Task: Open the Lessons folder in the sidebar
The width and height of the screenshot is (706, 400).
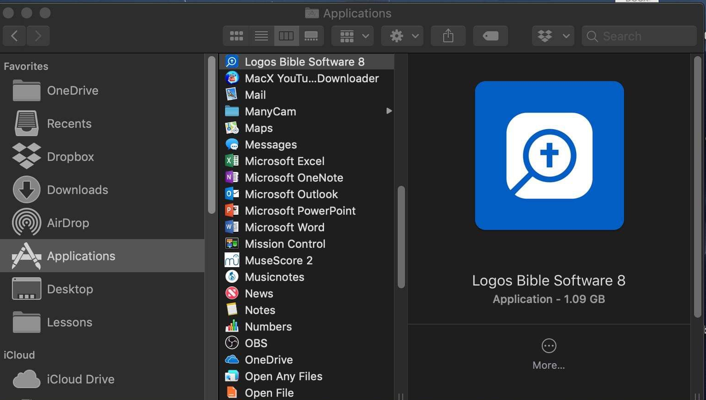Action: (102, 322)
